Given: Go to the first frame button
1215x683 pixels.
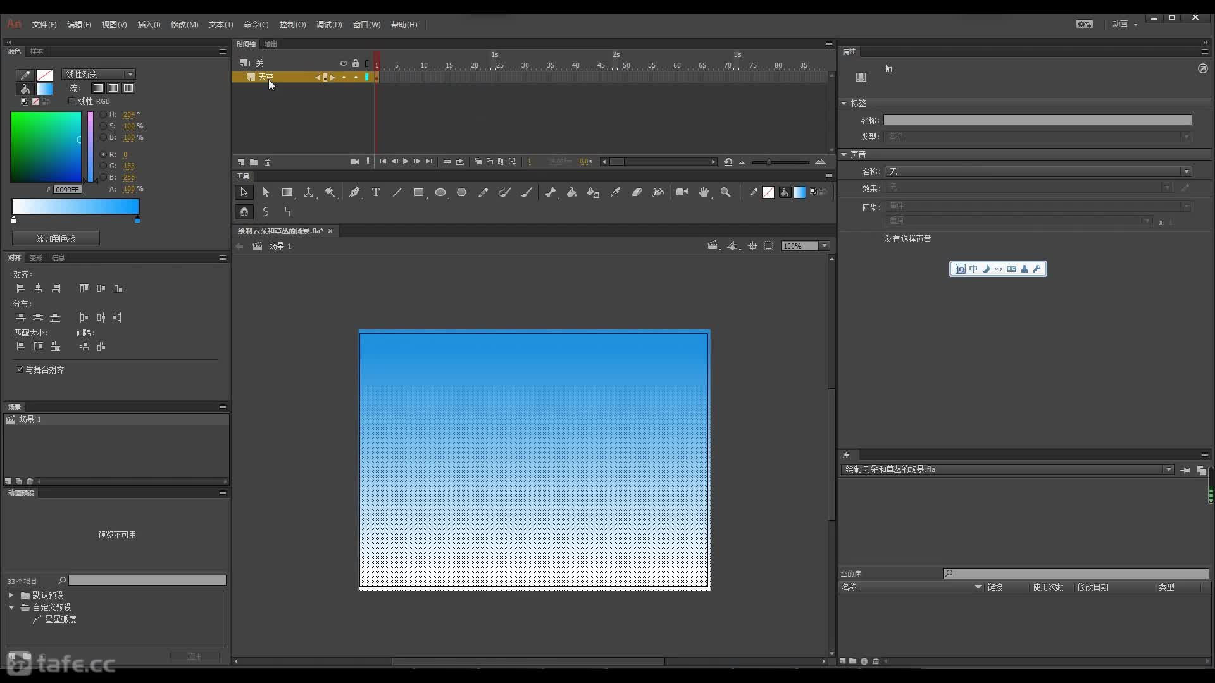Looking at the screenshot, I should coord(382,161).
